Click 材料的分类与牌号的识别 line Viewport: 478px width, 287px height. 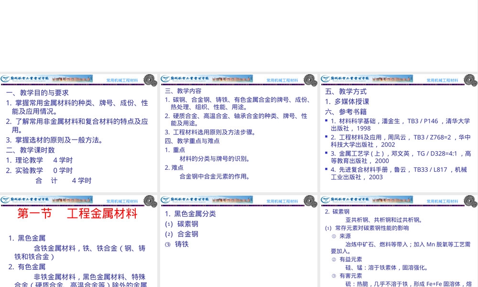215,159
